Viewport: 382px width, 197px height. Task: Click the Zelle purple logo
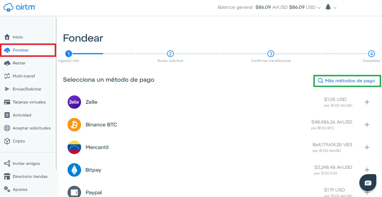pos(74,102)
